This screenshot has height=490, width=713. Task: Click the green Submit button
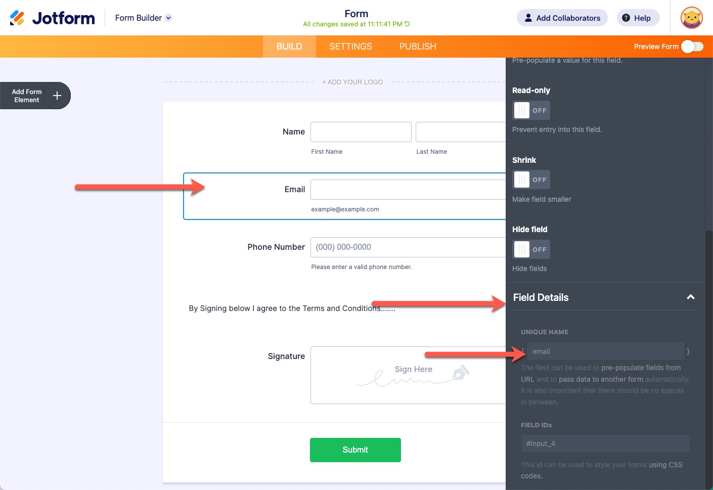click(x=355, y=450)
